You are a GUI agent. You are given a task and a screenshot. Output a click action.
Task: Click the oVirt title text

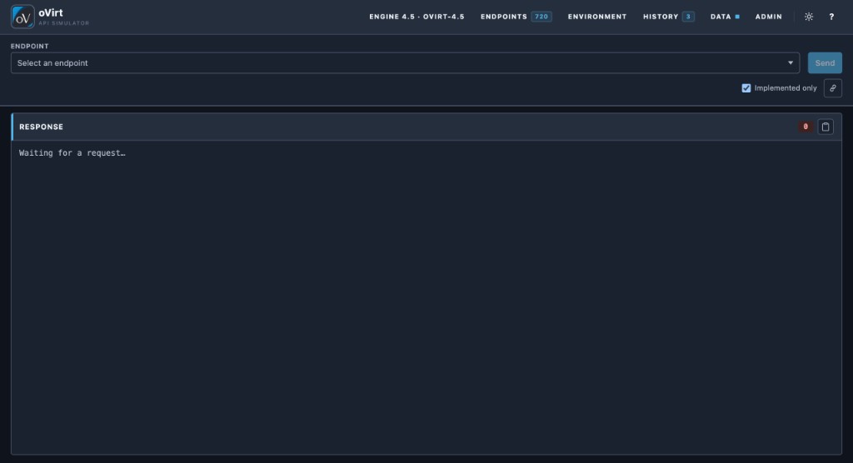(x=51, y=13)
